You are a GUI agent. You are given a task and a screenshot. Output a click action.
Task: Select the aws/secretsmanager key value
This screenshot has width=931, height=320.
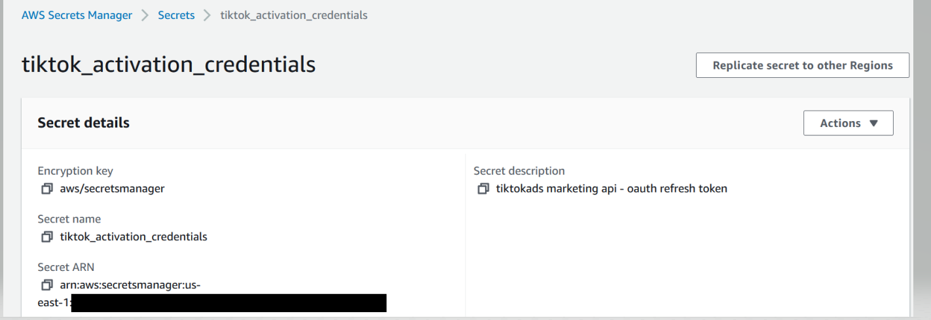click(x=112, y=188)
